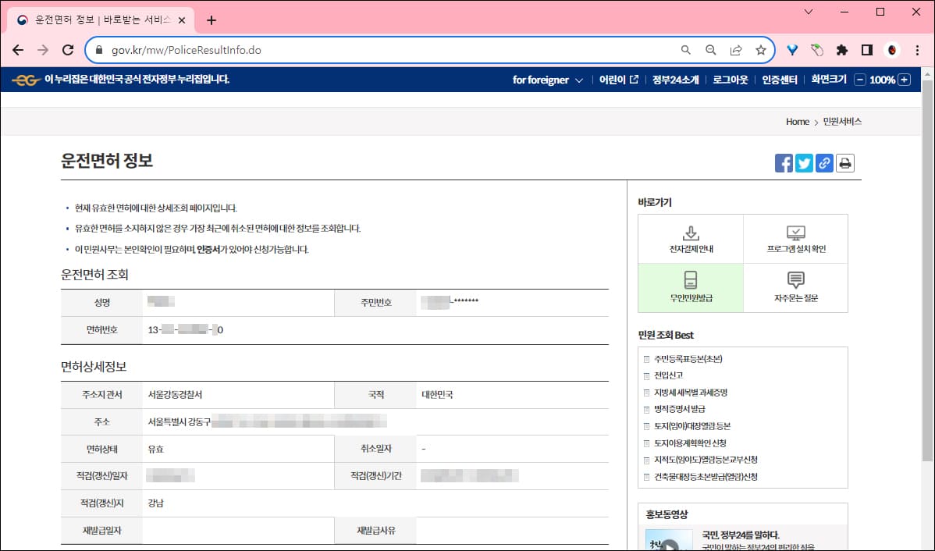Click the 대한민국 nationality value
935x551 pixels.
437,395
